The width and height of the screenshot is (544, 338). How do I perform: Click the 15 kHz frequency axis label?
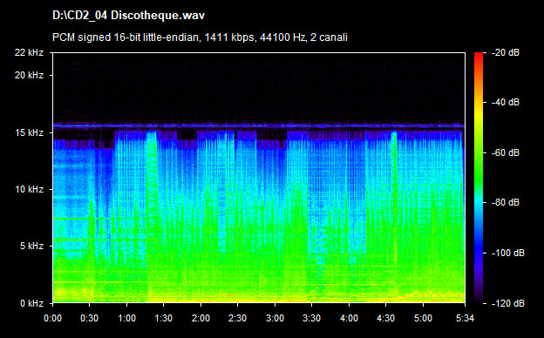point(29,132)
